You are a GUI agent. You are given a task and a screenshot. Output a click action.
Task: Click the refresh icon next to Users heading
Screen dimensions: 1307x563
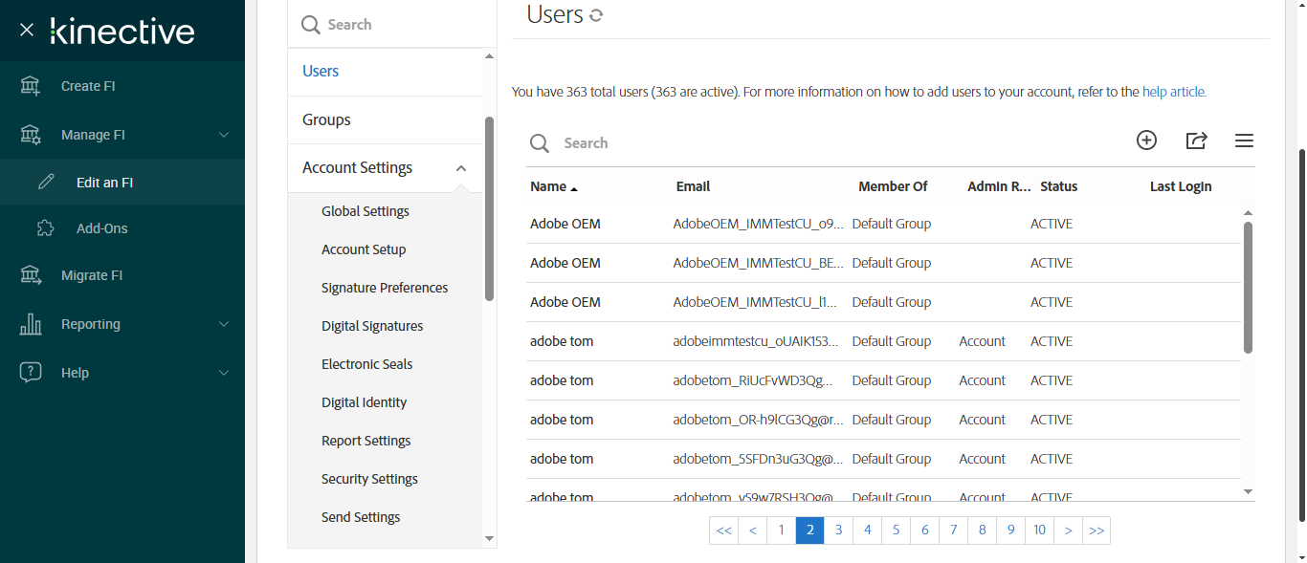click(x=596, y=15)
